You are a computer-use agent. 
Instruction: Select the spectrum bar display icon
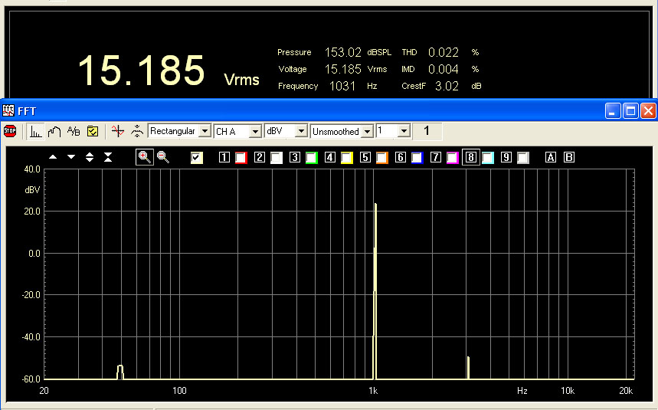click(x=36, y=131)
